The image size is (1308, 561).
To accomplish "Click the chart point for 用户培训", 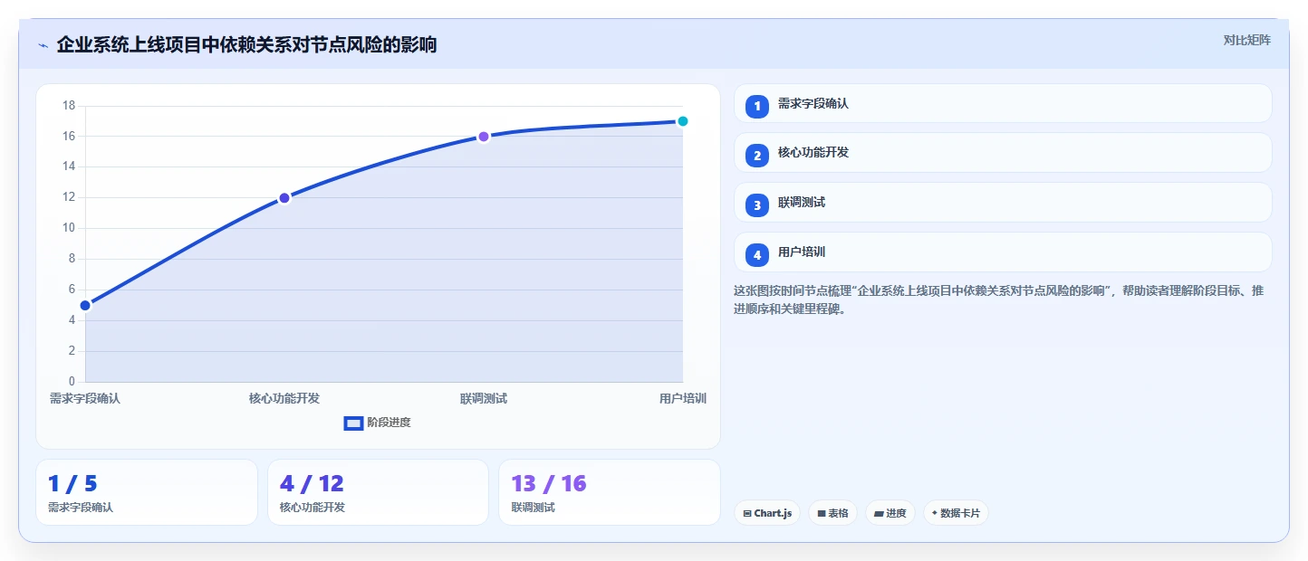I will tap(683, 121).
